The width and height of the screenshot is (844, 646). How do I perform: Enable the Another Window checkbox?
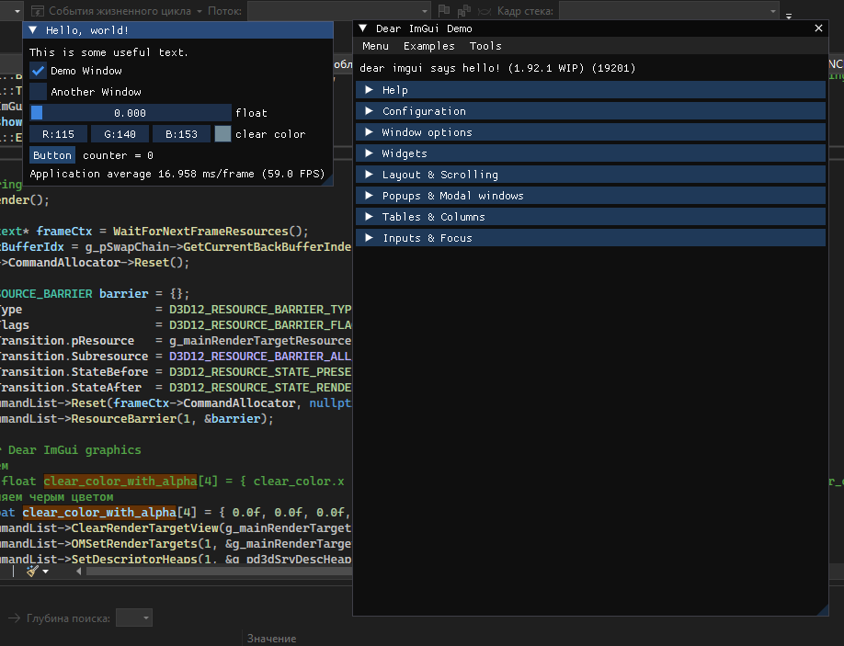[38, 92]
